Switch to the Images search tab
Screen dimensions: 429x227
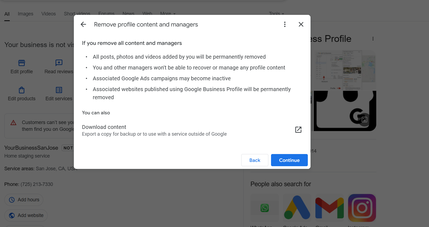[25, 14]
